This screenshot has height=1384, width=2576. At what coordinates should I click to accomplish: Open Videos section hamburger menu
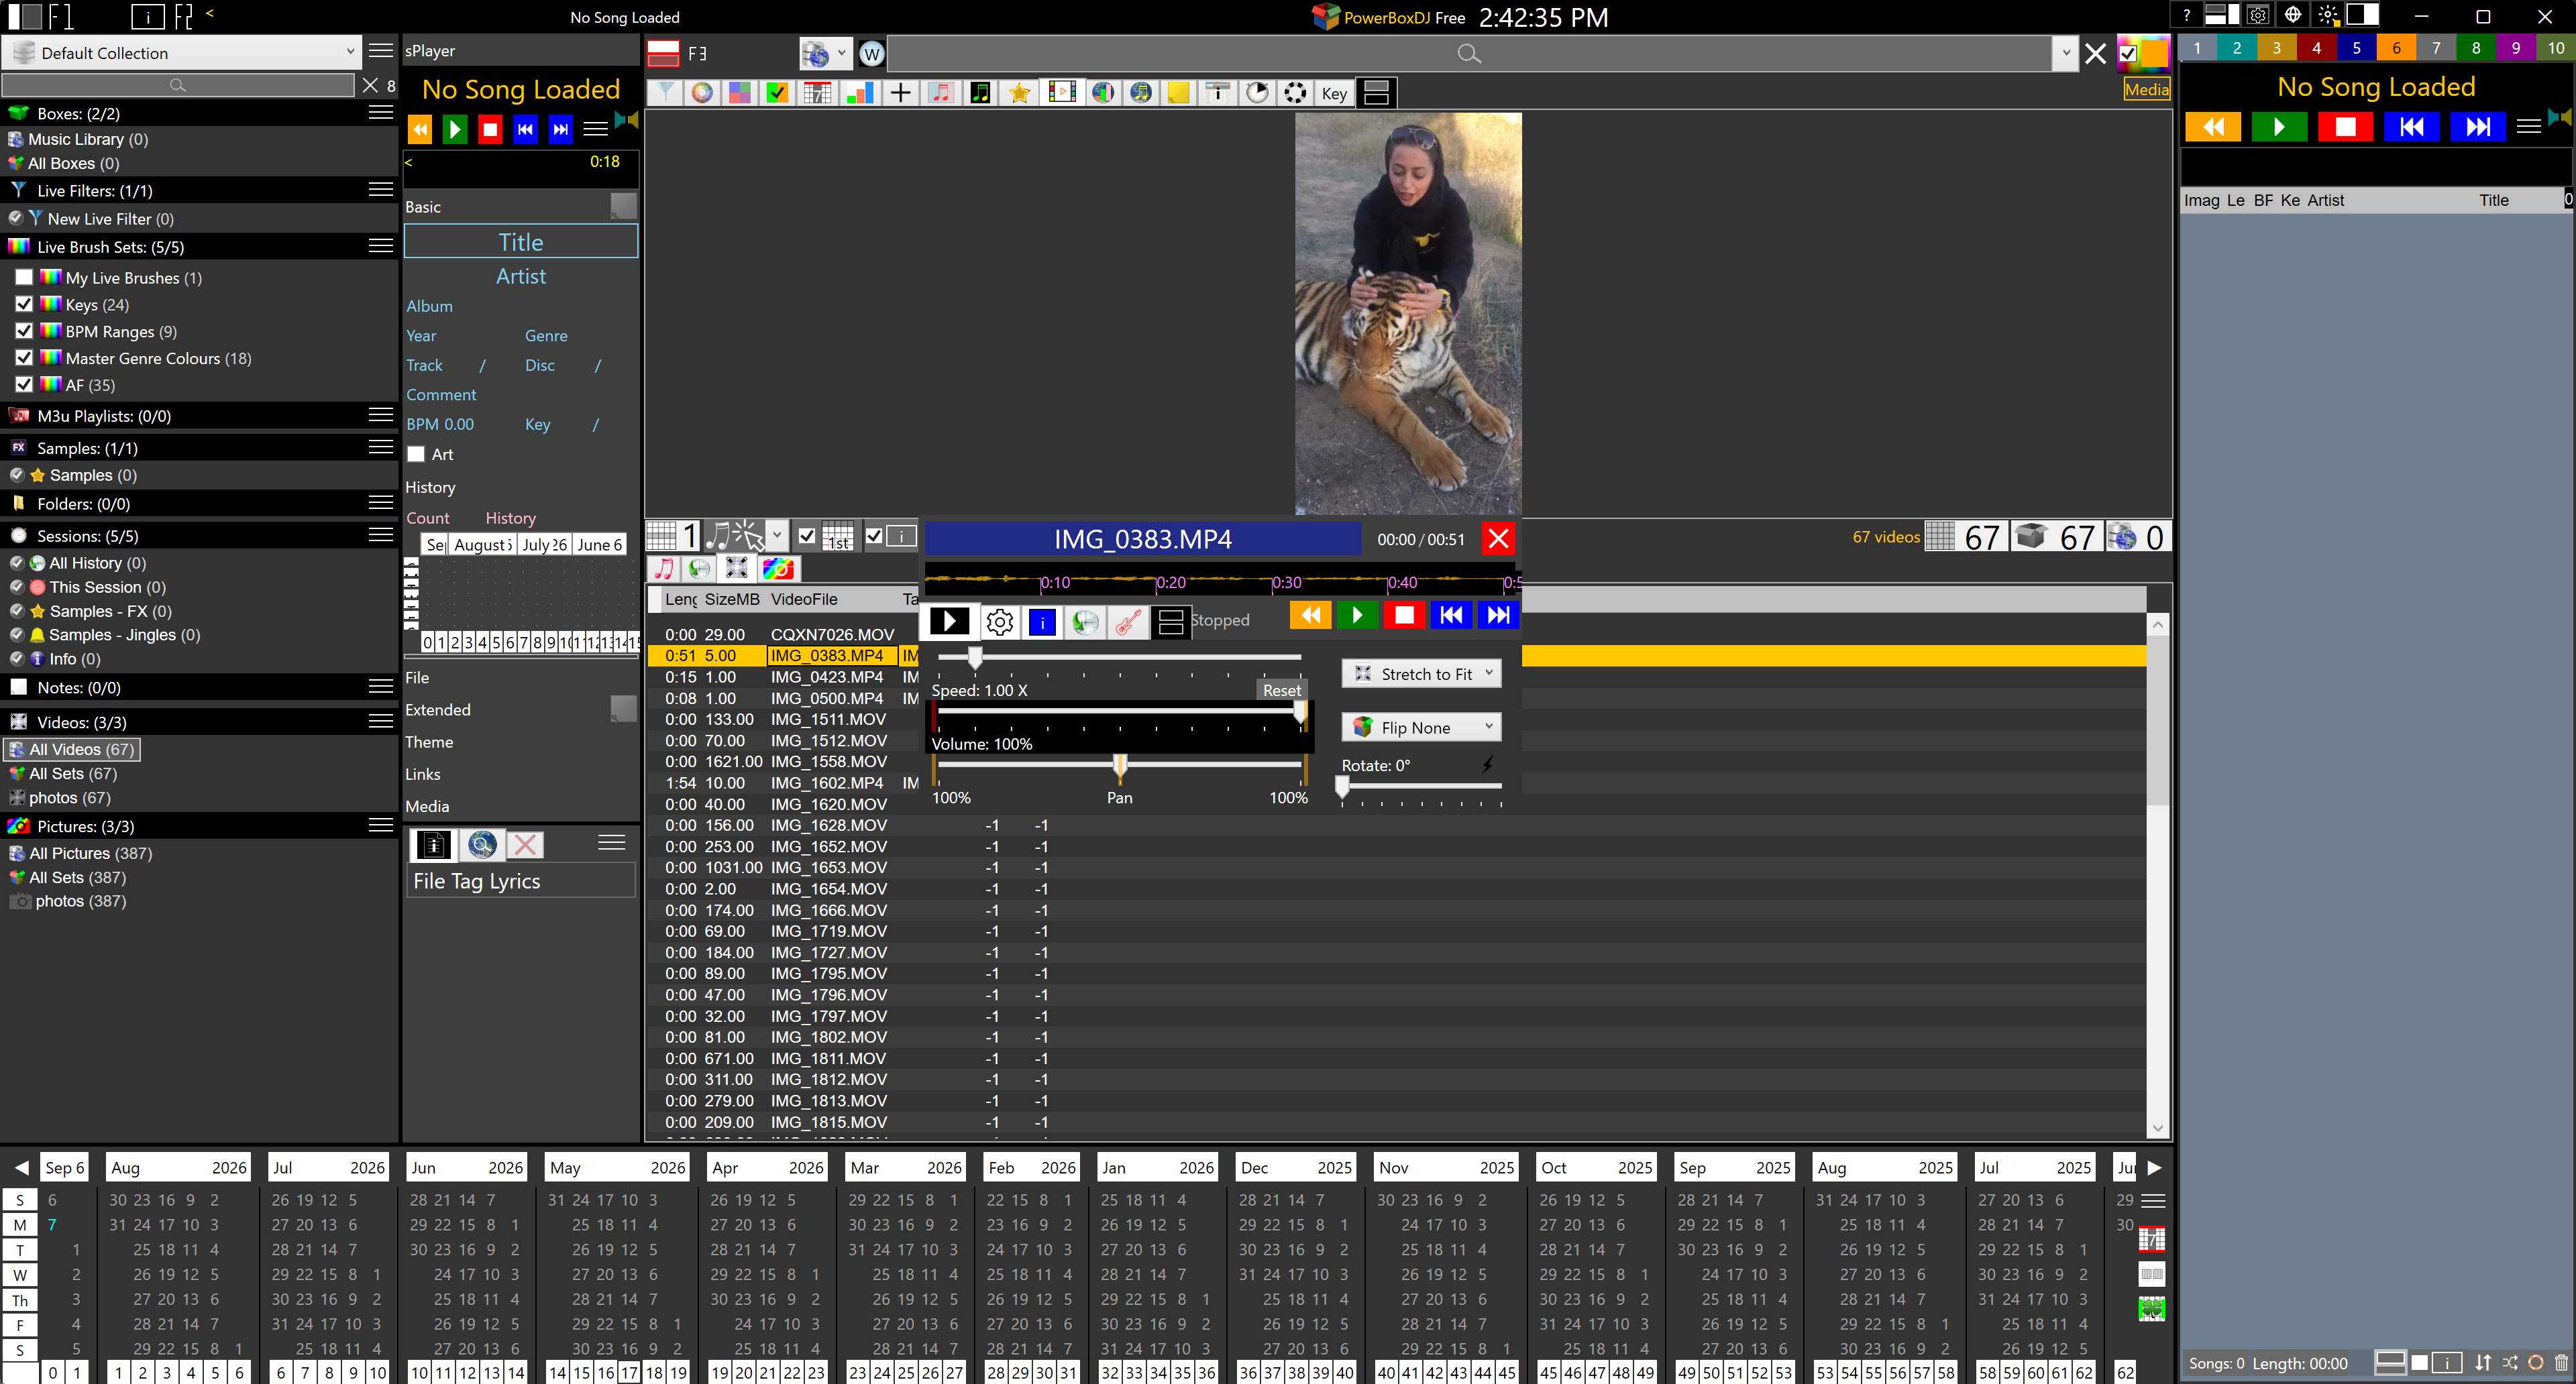(x=381, y=720)
